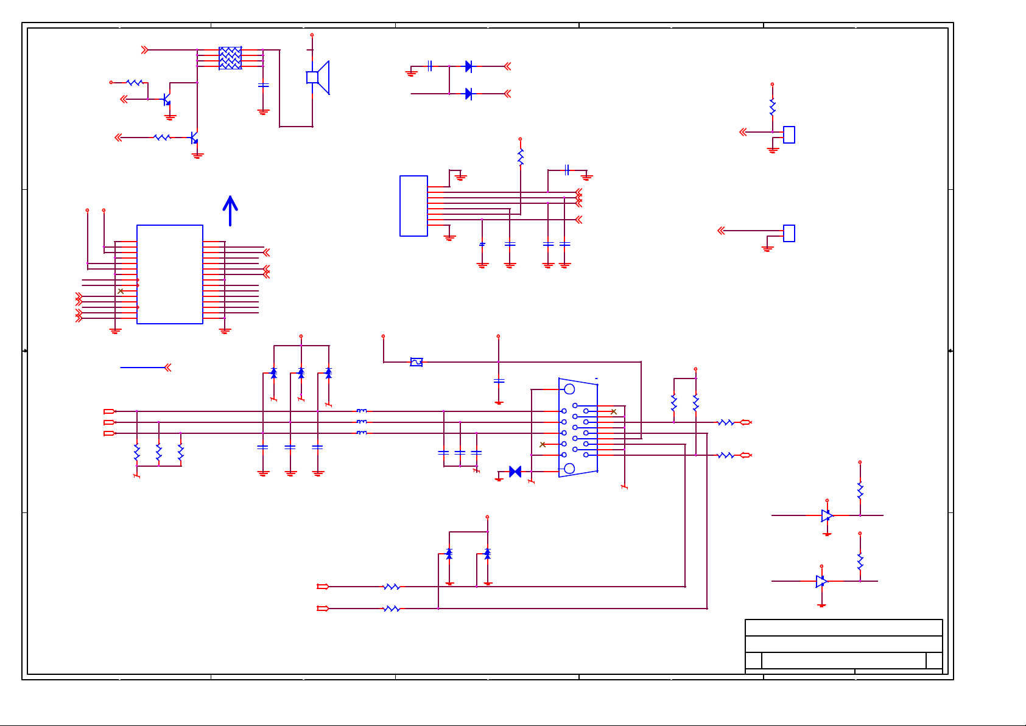
Task: Click the upper bidirectional port at the right
Action: tap(746, 422)
